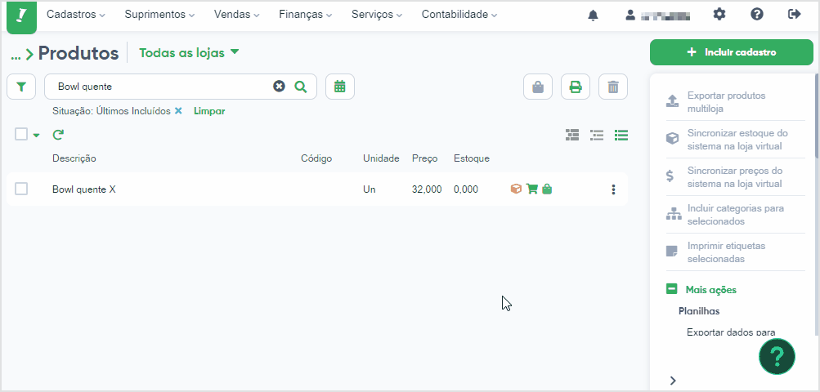
Task: Click Sincronizar estoque do sistema
Action: [x=735, y=140]
